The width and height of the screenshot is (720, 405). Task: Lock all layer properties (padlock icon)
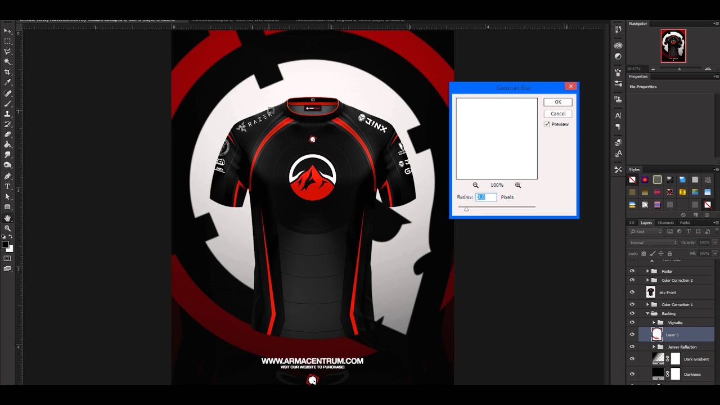(x=669, y=254)
